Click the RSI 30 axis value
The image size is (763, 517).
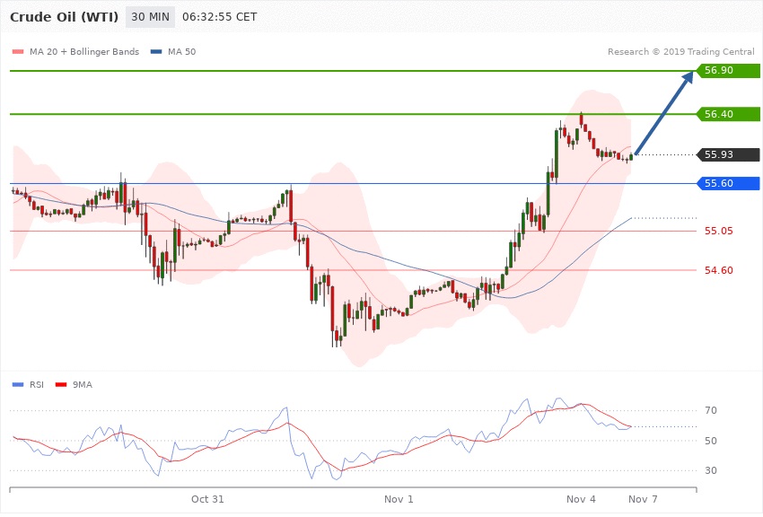coord(711,470)
